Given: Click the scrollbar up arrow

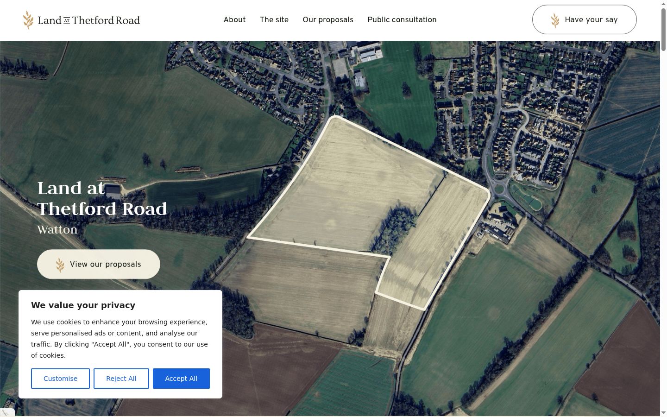Looking at the screenshot, I should click(x=663, y=3).
